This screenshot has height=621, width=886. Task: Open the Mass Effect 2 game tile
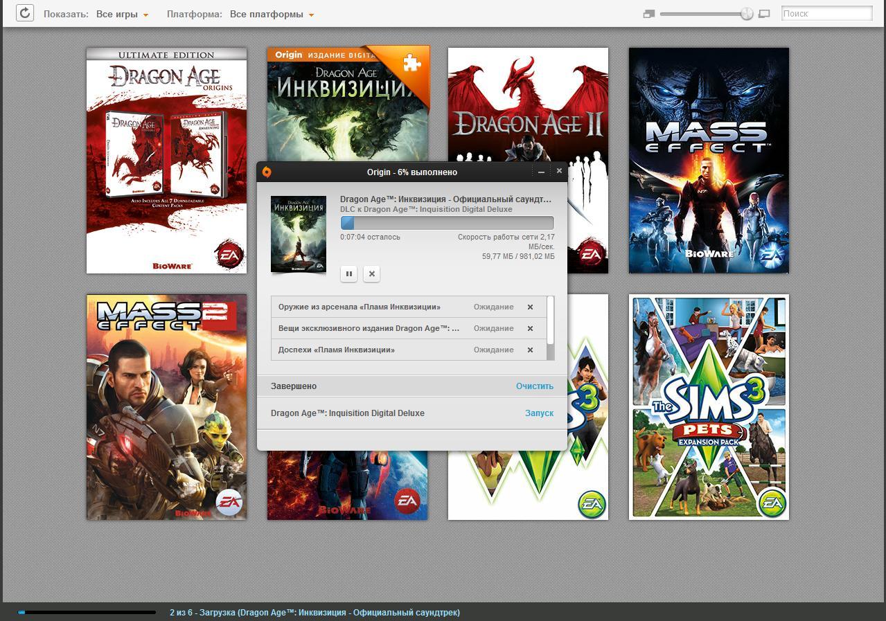point(166,406)
